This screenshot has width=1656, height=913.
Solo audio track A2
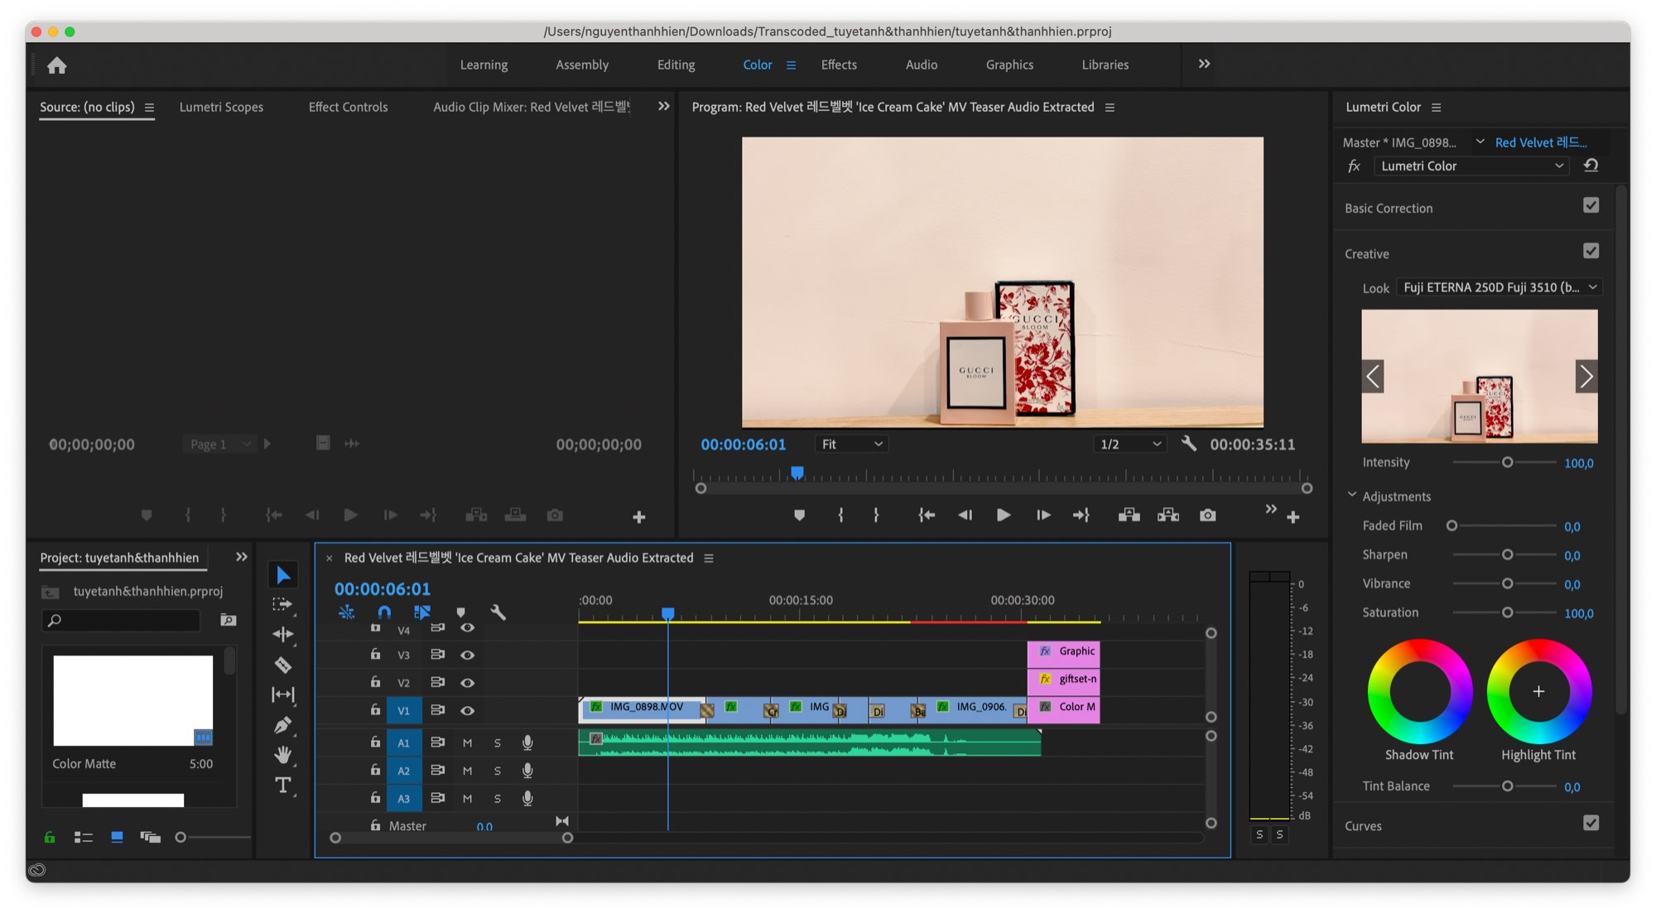coord(497,771)
